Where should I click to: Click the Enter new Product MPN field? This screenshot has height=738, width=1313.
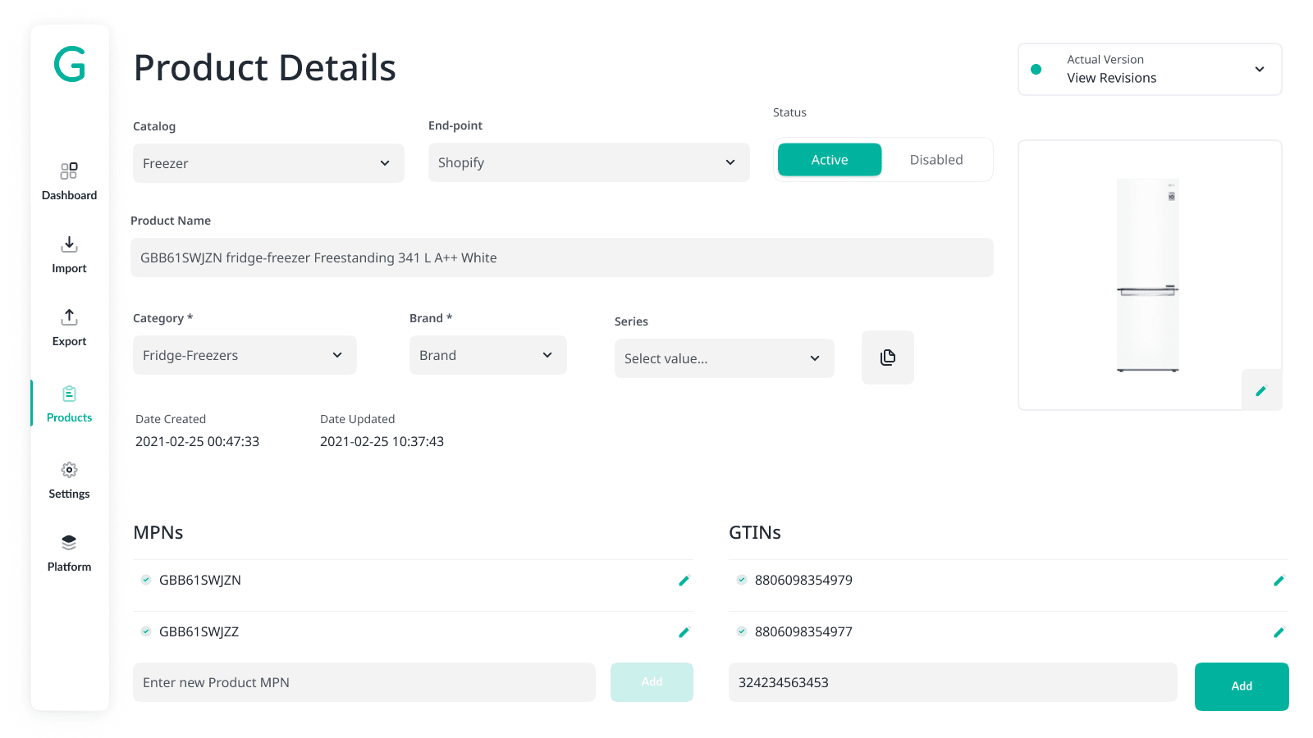click(x=364, y=681)
